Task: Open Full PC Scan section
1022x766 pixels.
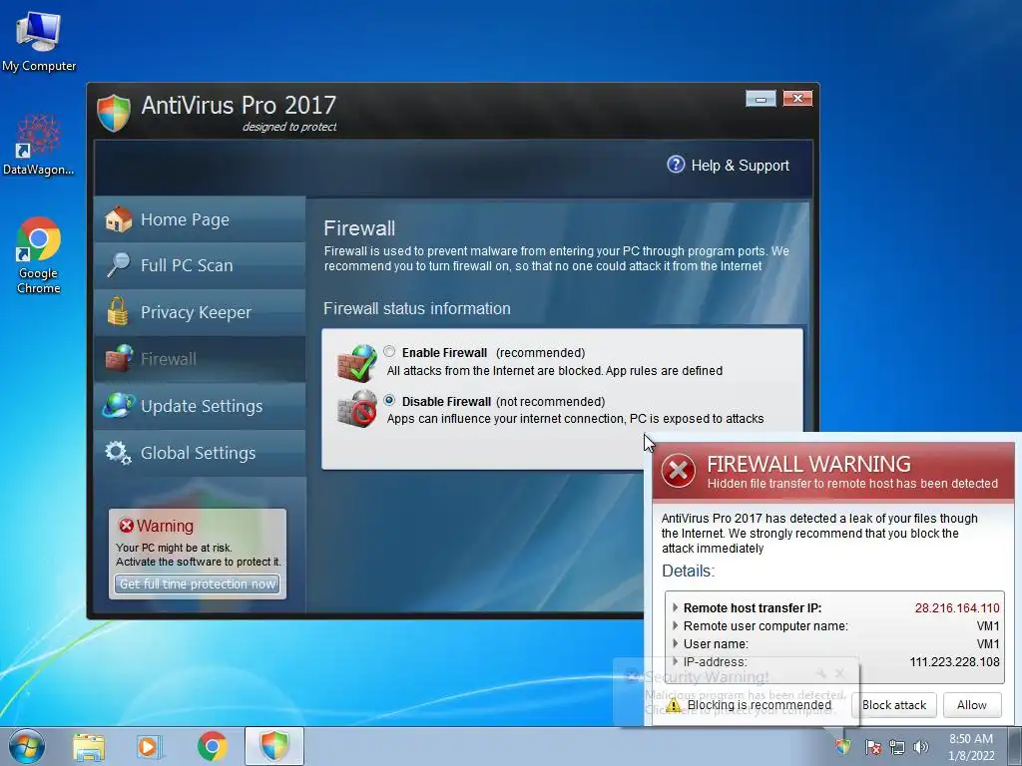Action: (200, 265)
